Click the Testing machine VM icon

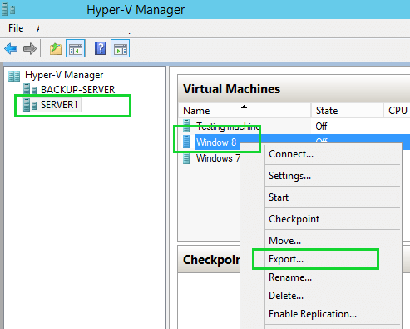tap(186, 126)
